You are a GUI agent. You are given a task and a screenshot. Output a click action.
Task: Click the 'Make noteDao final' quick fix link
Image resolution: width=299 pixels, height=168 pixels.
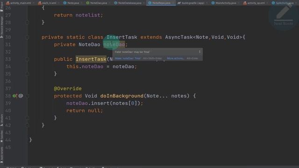coord(128,58)
